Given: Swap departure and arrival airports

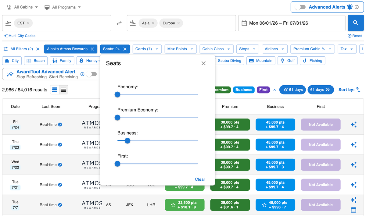Looking at the screenshot, I should [x=119, y=23].
